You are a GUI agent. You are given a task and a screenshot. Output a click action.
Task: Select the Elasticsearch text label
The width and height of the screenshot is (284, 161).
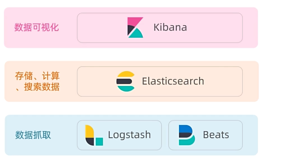tap(173, 81)
